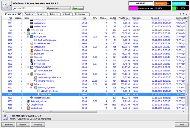This screenshot has width=190, height=128.
Task: Click the CipherShed.exe process icon
Action: coord(32,60)
